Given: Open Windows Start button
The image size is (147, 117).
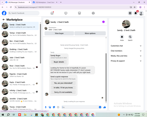Looking at the screenshot, I should click(x=3, y=115).
